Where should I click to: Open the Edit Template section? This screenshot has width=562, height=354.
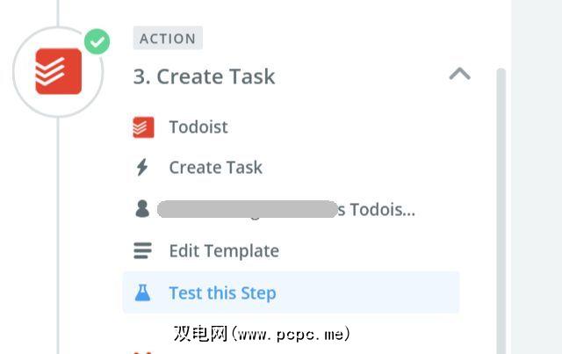tap(224, 251)
